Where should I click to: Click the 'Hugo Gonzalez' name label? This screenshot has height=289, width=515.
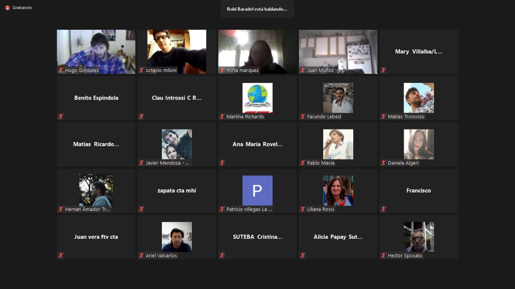(x=82, y=70)
